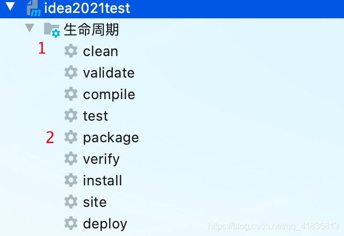Select the install lifecycle phase

(x=103, y=181)
